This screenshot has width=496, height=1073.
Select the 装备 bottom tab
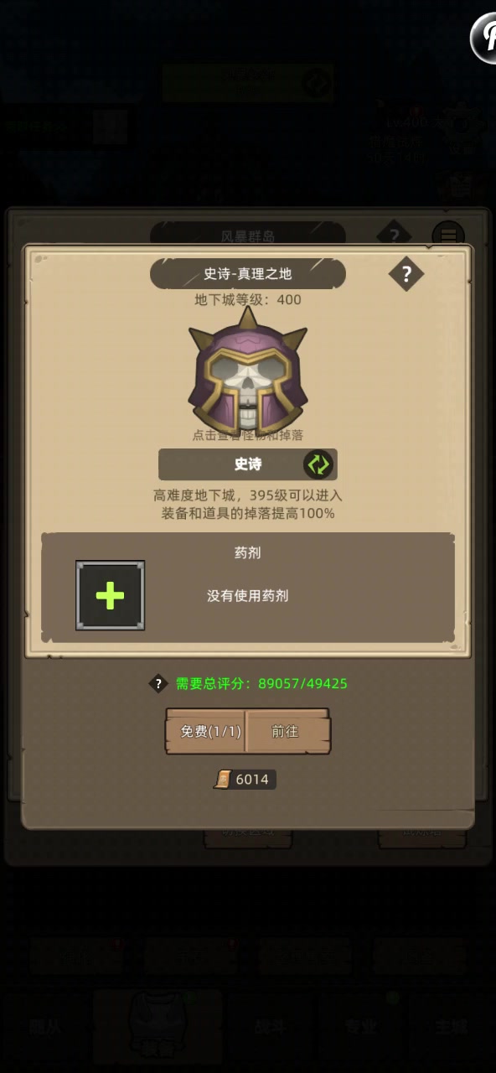(x=158, y=1028)
